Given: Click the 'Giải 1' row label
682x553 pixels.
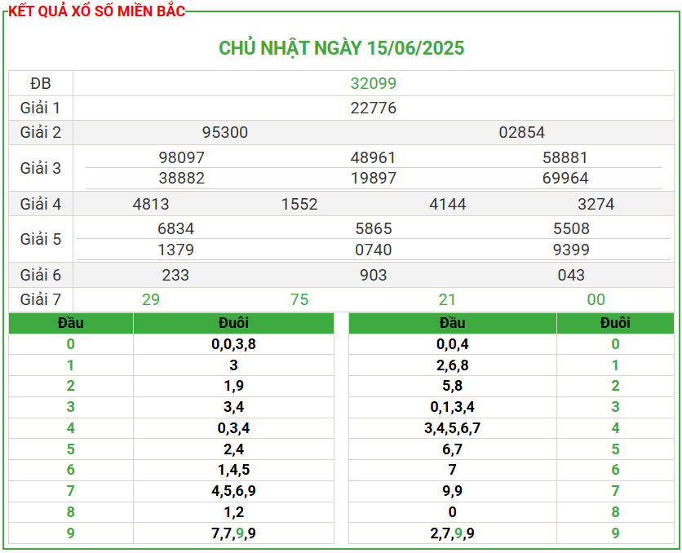Looking at the screenshot, I should (41, 108).
